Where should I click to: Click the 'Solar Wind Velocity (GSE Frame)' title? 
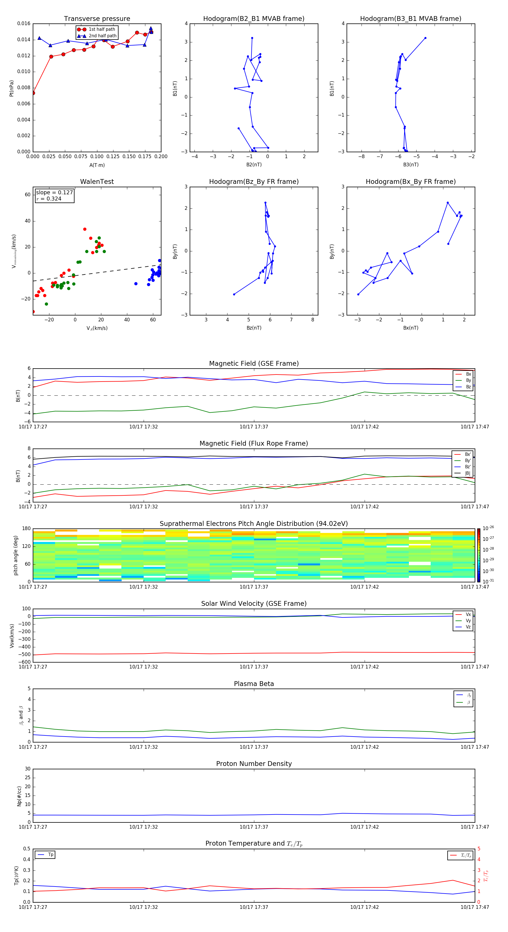tap(254, 604)
